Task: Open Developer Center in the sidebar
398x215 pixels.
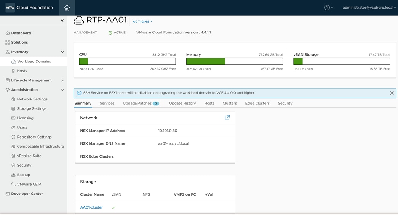Action: (x=27, y=193)
